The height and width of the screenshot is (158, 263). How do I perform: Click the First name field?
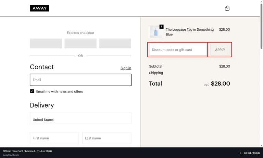[x=54, y=138]
